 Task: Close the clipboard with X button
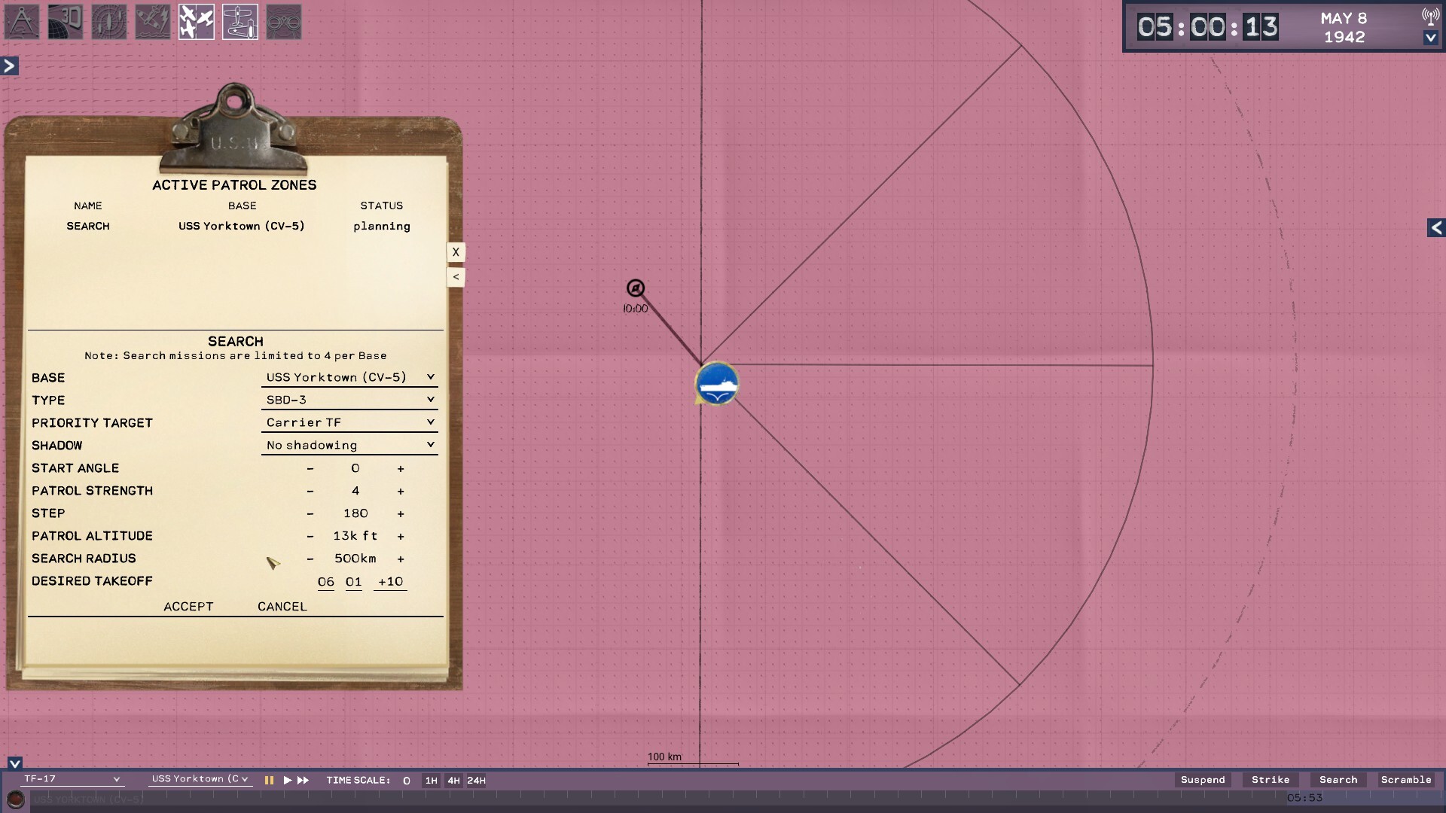coord(456,252)
